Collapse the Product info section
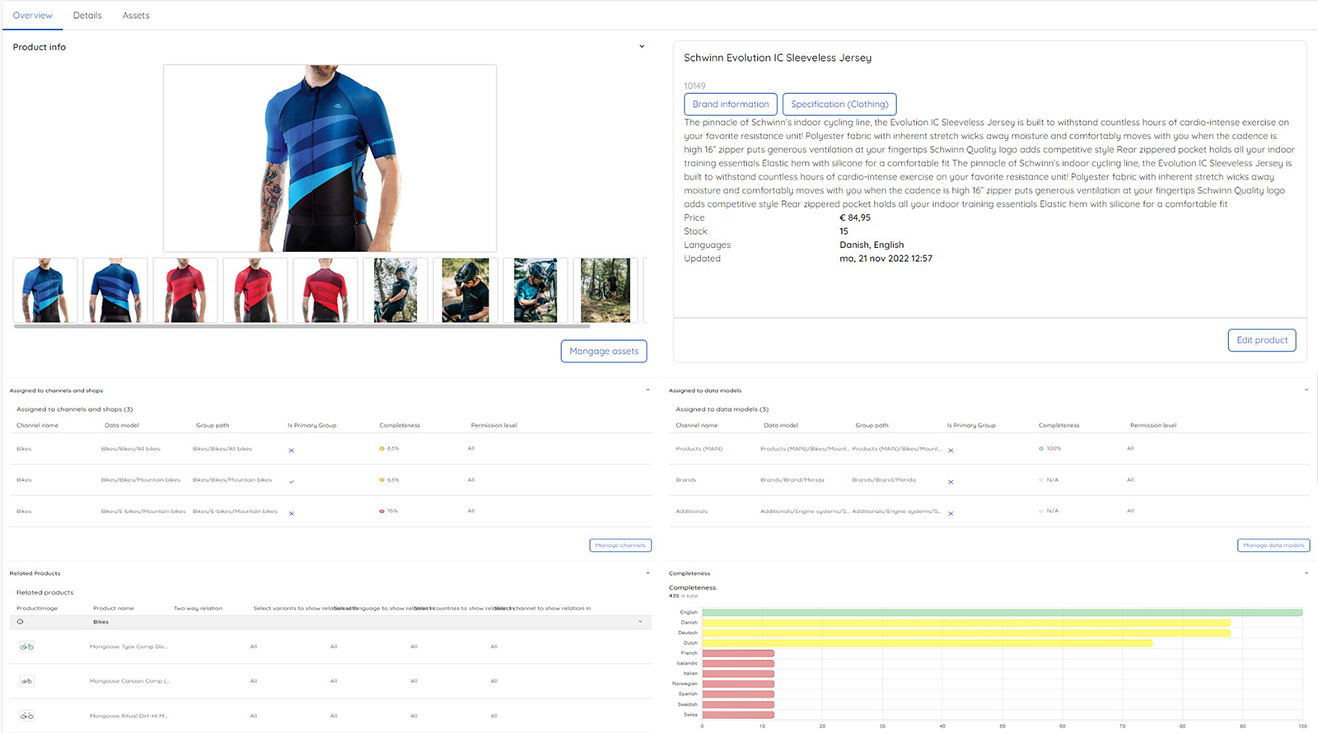 click(x=642, y=46)
